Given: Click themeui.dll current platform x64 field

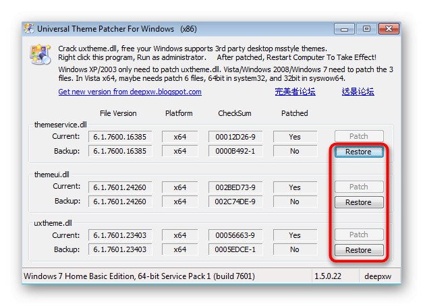Looking at the screenshot, I should 180,187.
